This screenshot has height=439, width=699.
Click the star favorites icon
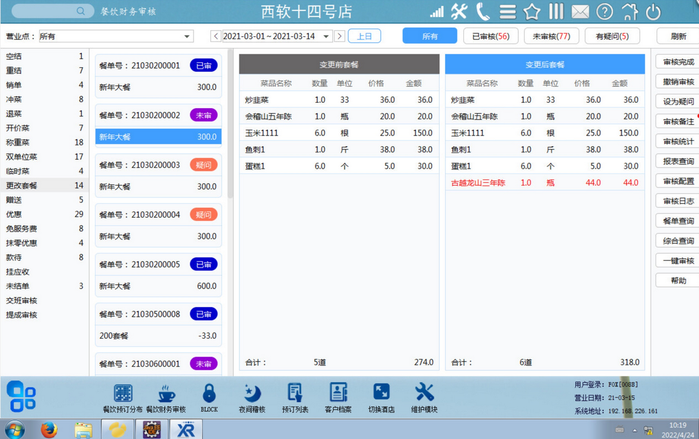[x=532, y=12]
